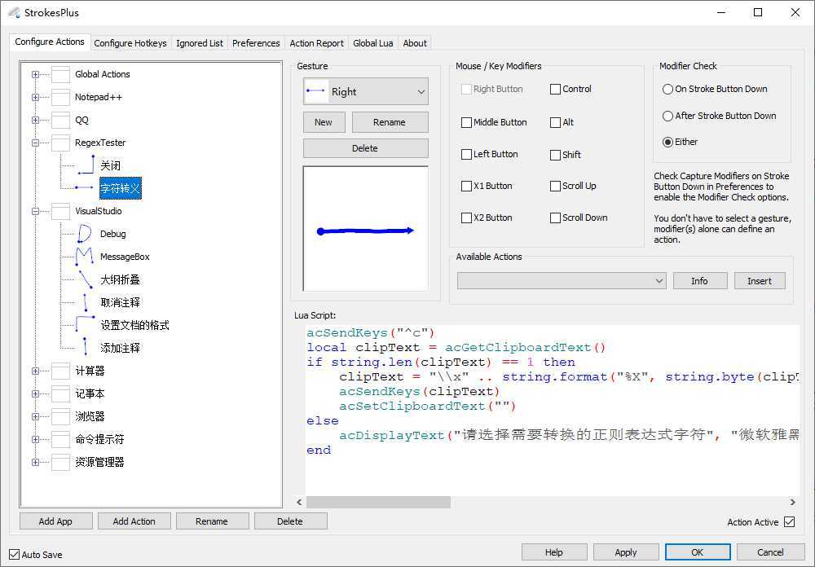The height and width of the screenshot is (567, 815).
Task: Toggle the Auto Save checkbox
Action: click(15, 555)
